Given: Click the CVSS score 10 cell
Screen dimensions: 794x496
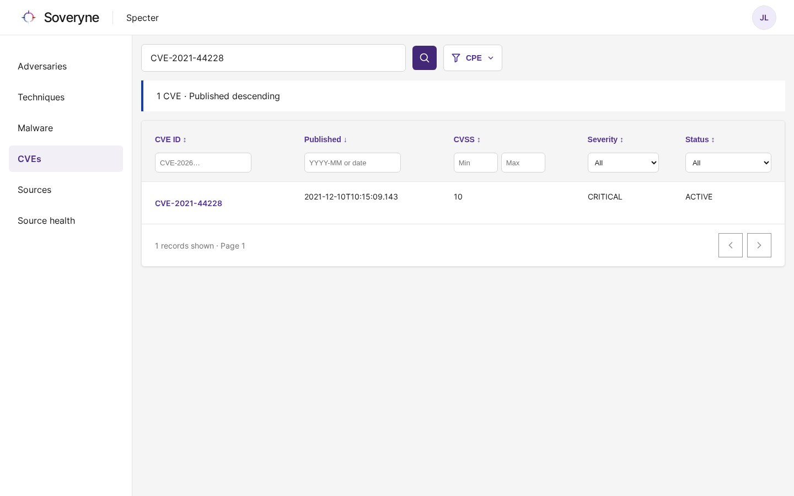Looking at the screenshot, I should 458,197.
